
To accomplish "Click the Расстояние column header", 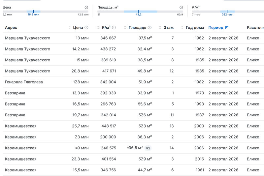I will 255,28.
